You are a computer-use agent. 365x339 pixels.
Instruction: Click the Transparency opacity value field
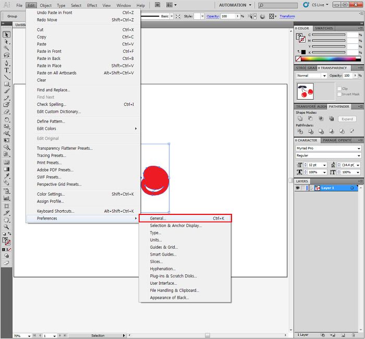pos(348,76)
